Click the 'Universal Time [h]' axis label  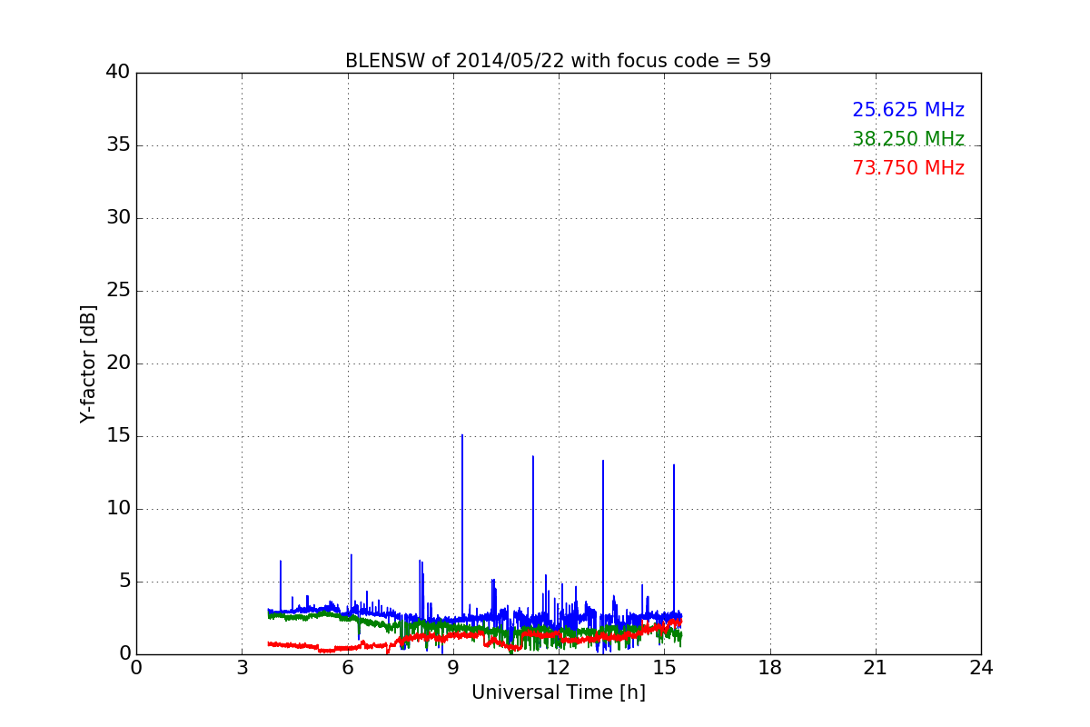tap(559, 692)
